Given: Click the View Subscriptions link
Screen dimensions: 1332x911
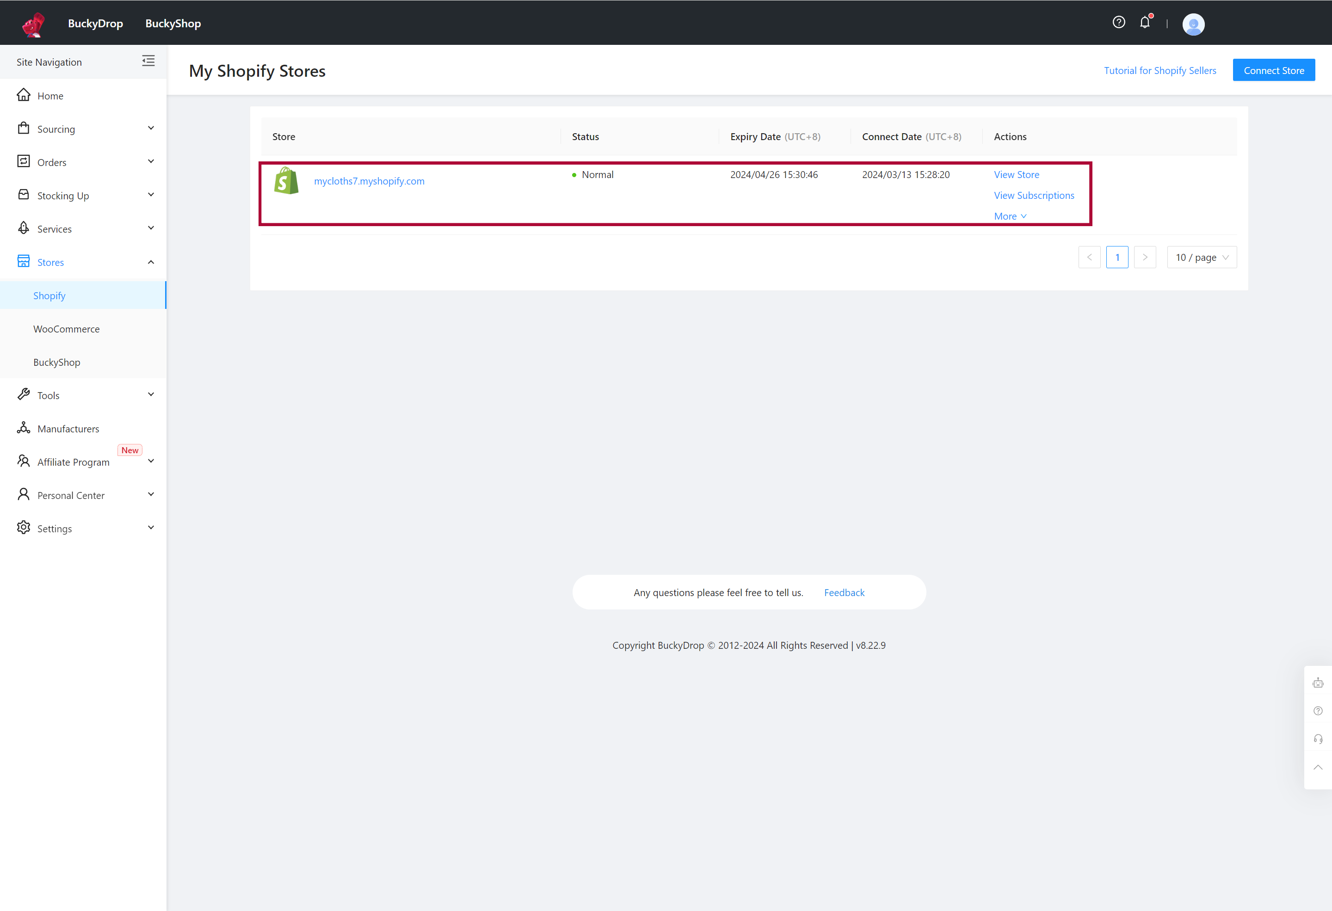Looking at the screenshot, I should (x=1033, y=195).
